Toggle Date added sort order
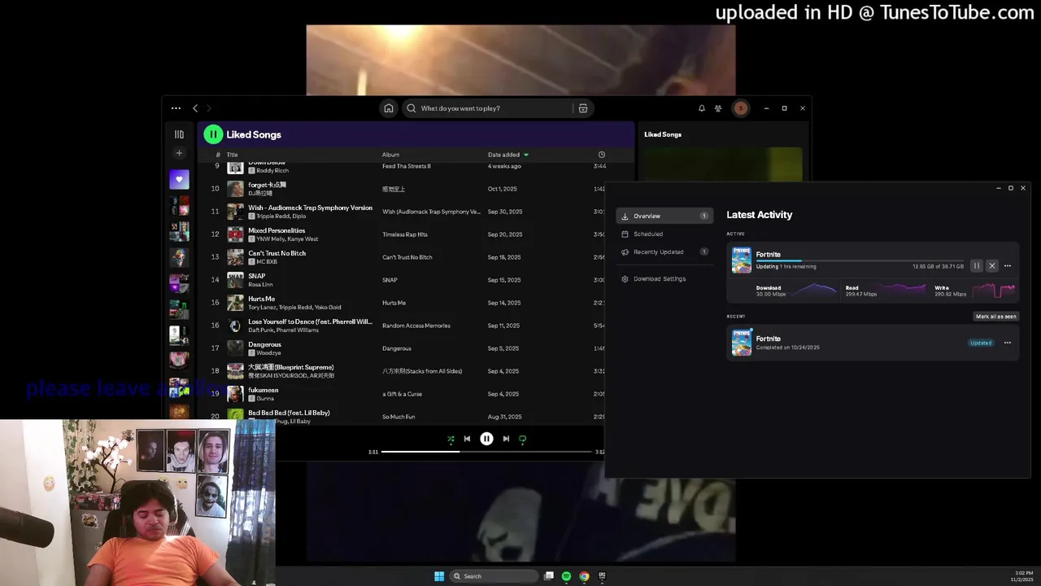 508,155
